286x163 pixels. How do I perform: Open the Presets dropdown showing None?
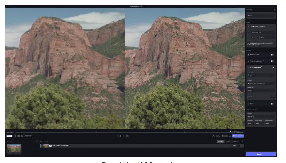point(261,16)
